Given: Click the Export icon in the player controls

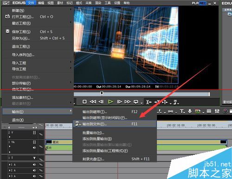Looking at the screenshot, I should click(175, 102).
